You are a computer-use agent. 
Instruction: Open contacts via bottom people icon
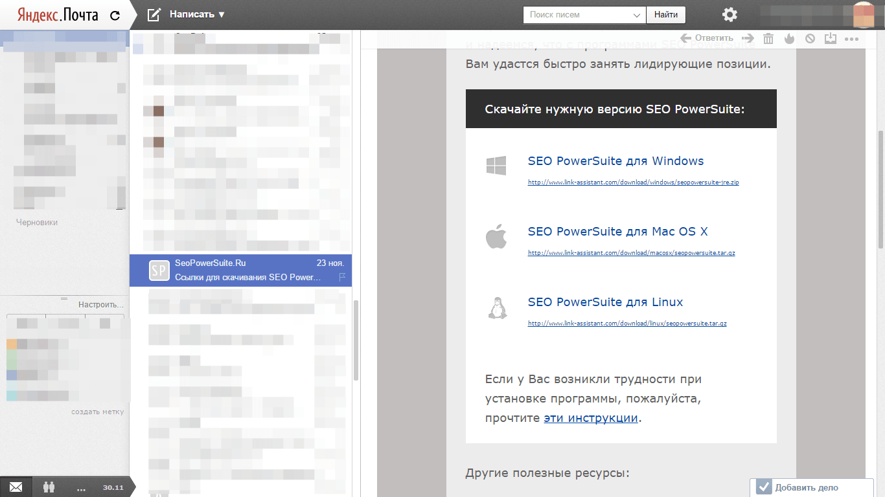click(49, 487)
